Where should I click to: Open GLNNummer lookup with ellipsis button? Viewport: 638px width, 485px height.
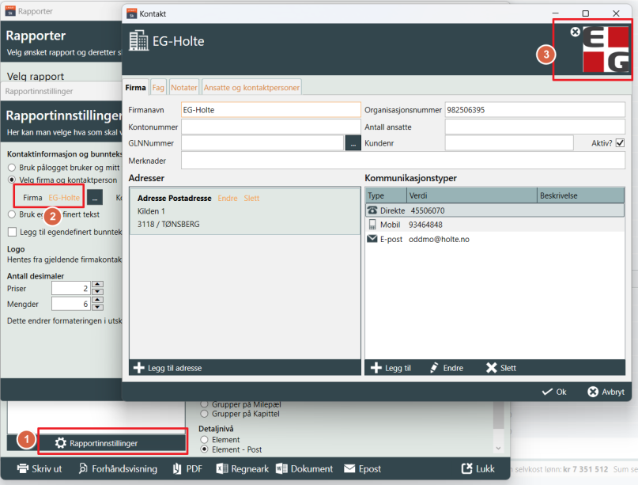pyautogui.click(x=353, y=143)
